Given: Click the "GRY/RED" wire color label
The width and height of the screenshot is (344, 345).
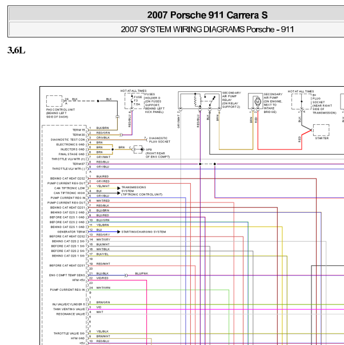Looking at the screenshot, I should tap(103, 181).
